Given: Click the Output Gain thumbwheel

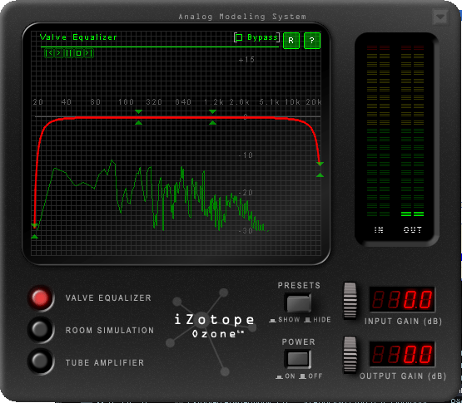Looking at the screenshot, I should click(350, 356).
